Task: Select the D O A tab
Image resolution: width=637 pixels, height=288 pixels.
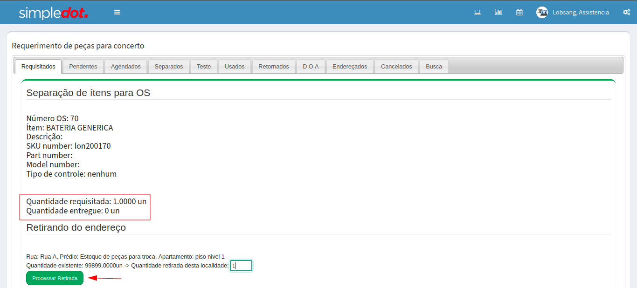Action: pos(311,66)
